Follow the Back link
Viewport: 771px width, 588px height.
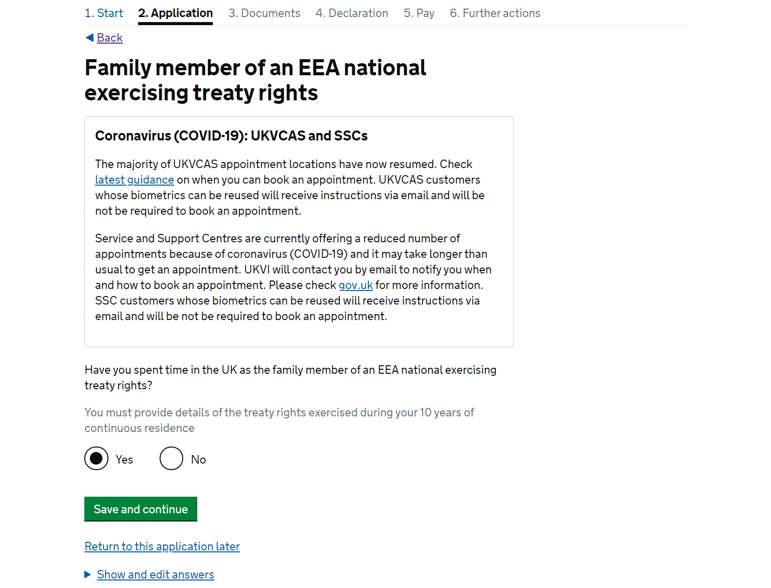110,38
